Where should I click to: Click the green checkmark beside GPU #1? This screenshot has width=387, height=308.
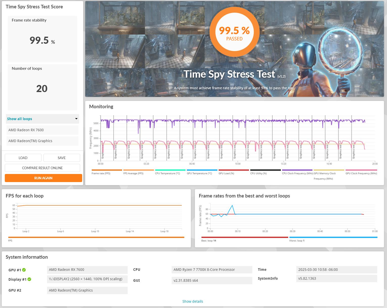tap(24, 270)
